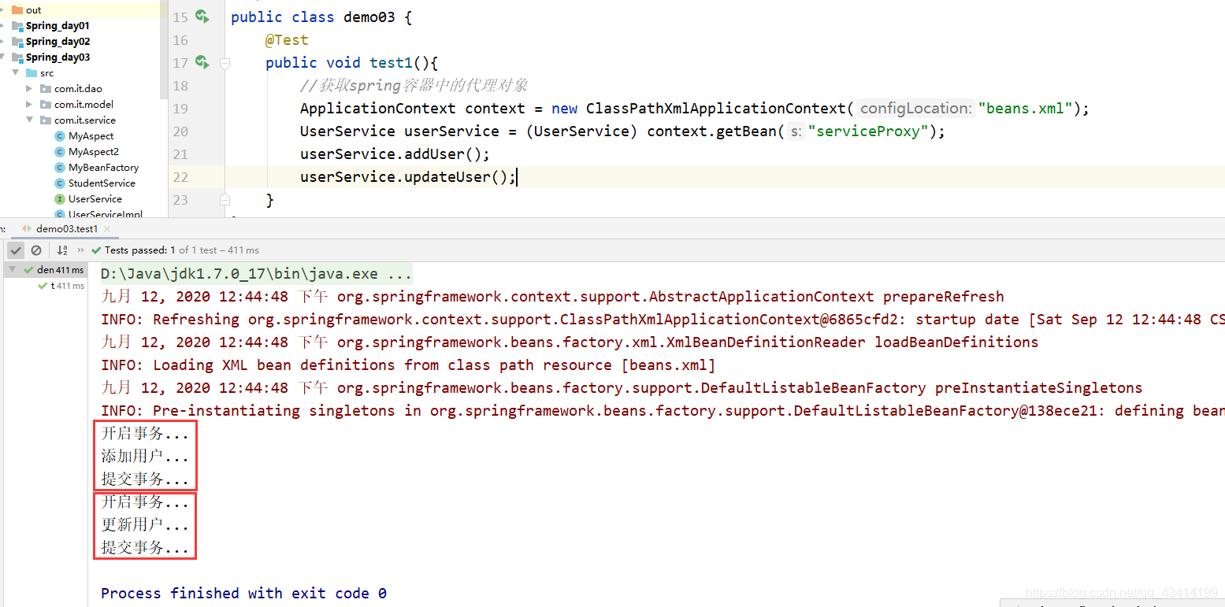Click the orange out folder icon
Image resolution: width=1225 pixels, height=607 pixels.
(17, 10)
